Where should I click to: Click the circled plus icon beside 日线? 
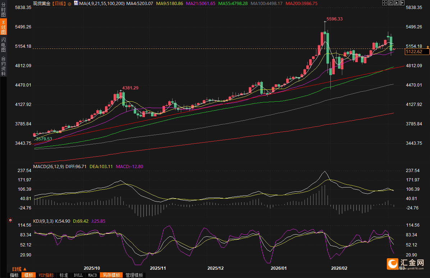coord(69,4)
